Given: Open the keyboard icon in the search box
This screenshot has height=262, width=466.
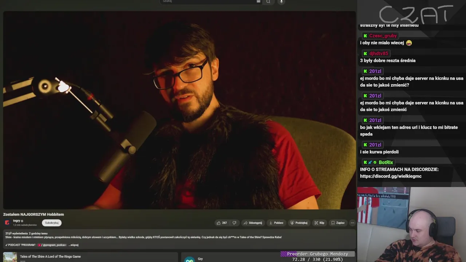Looking at the screenshot, I should pos(258,1).
